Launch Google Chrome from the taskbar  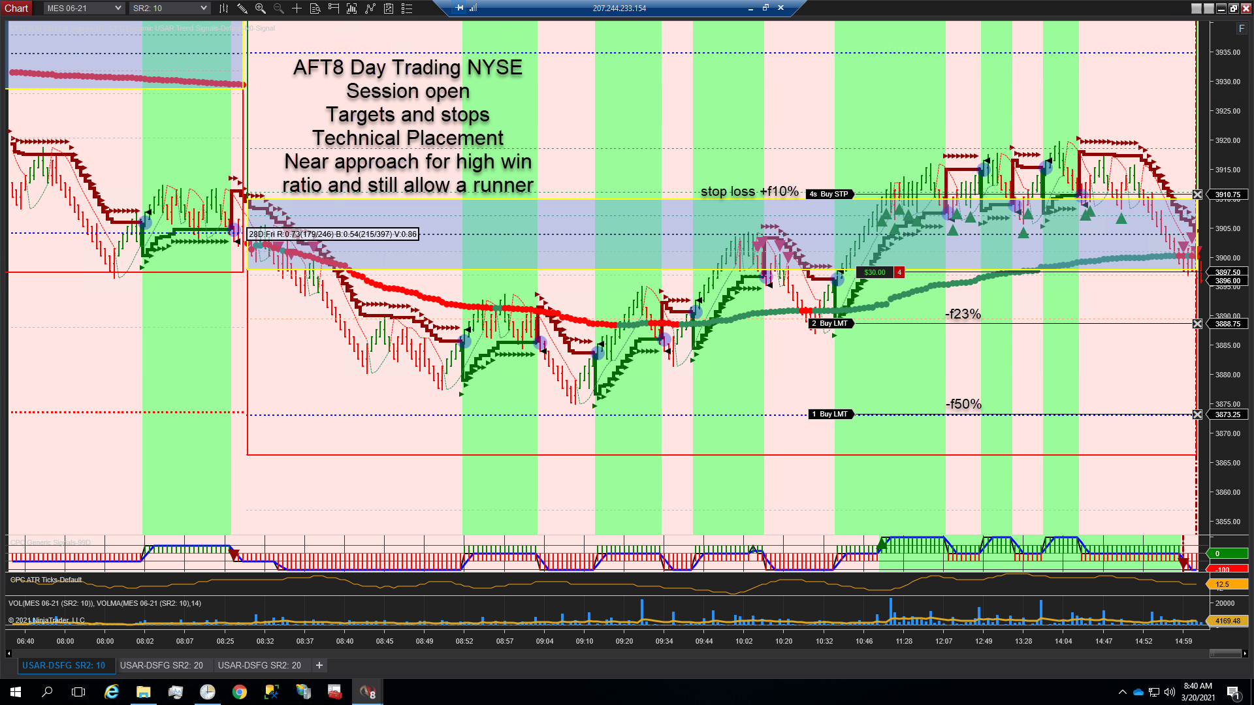pyautogui.click(x=240, y=692)
